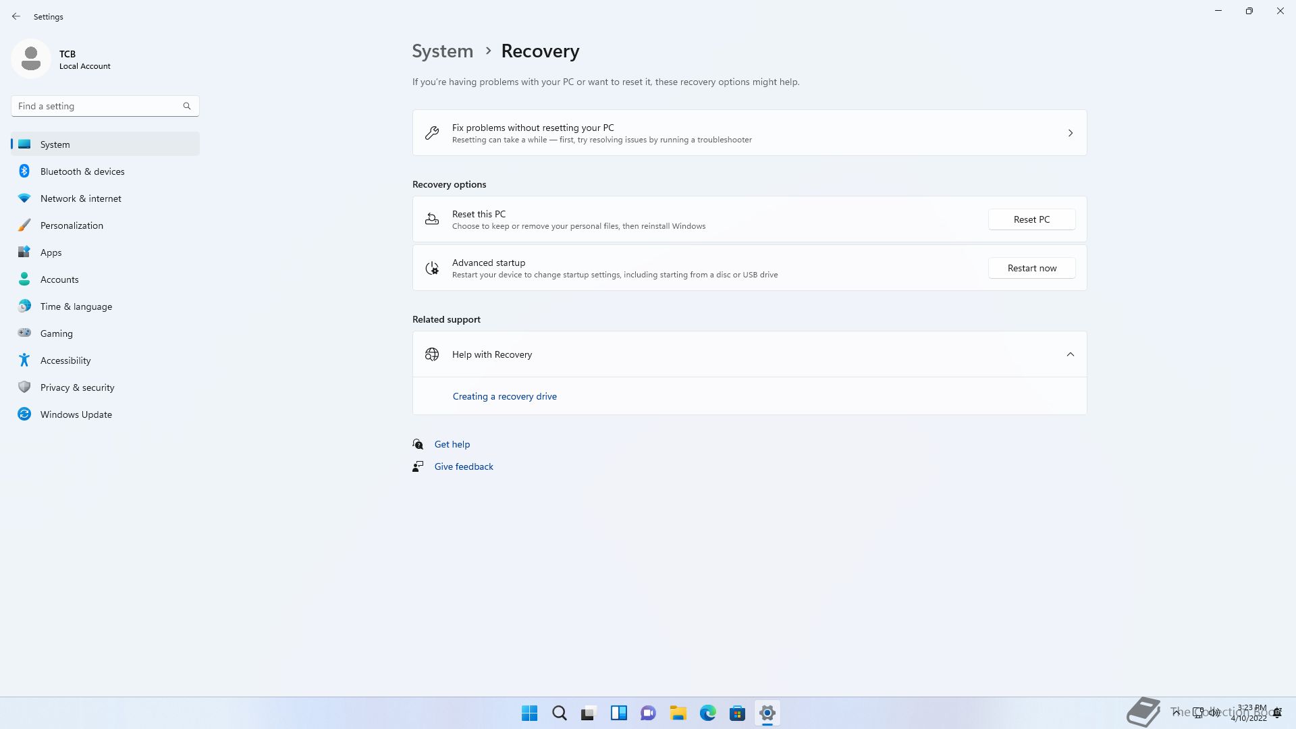Select System in the sidebar
The height and width of the screenshot is (729, 1296).
(105, 144)
